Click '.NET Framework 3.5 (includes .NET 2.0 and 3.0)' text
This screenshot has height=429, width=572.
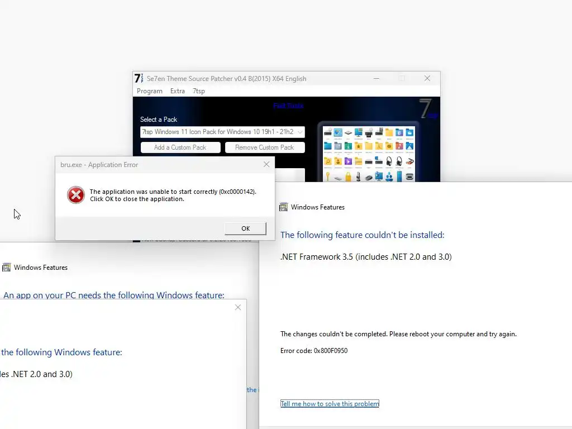coord(366,257)
